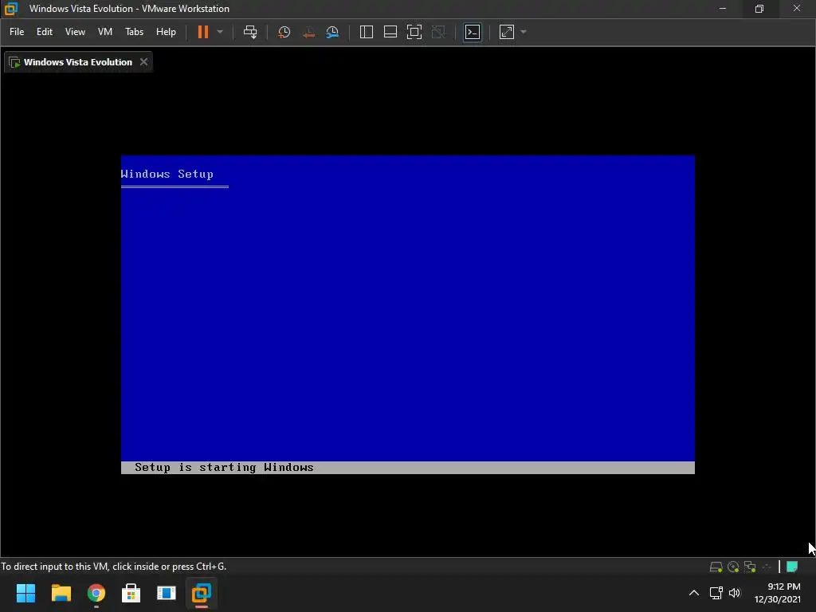
Task: Open the File menu
Action: coord(17,32)
